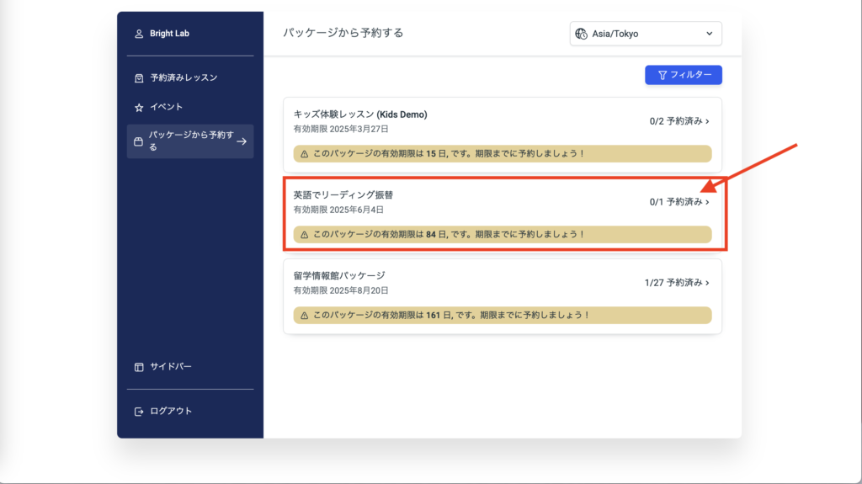Toggle the サイドバー collapse option
This screenshot has width=862, height=484.
pyautogui.click(x=171, y=367)
